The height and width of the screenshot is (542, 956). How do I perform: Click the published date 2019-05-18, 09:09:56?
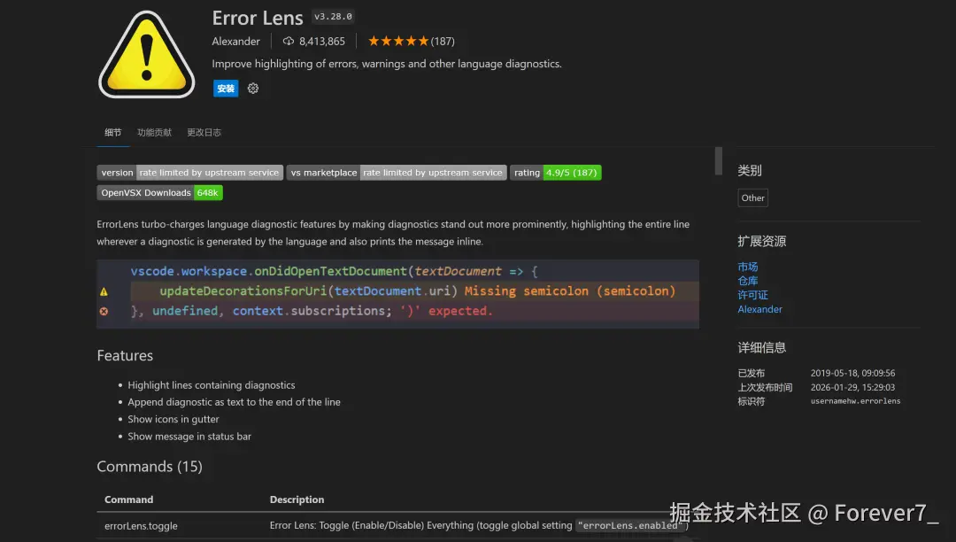point(852,373)
